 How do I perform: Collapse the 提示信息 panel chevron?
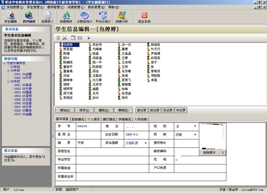(x=46, y=150)
